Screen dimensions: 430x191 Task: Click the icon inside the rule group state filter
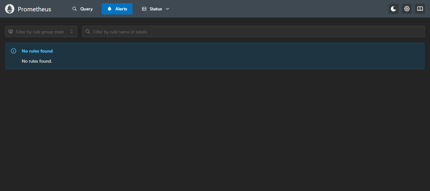coord(11,31)
